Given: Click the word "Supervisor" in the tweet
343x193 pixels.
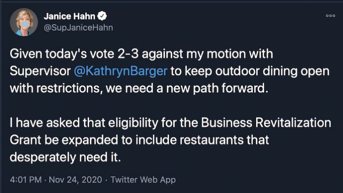Looking at the screenshot, I should pyautogui.click(x=40, y=71).
